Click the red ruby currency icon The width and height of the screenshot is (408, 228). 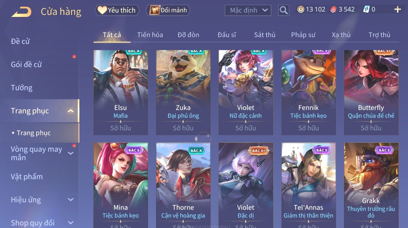[x=333, y=10]
